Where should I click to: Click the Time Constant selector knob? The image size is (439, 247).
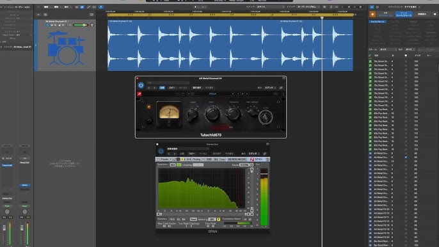pyautogui.click(x=252, y=112)
